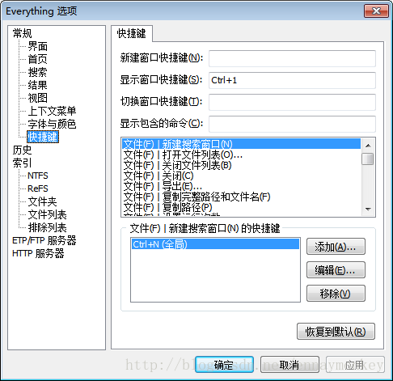Select command 文件(F) | 复制路径(P)

pyautogui.click(x=241, y=207)
